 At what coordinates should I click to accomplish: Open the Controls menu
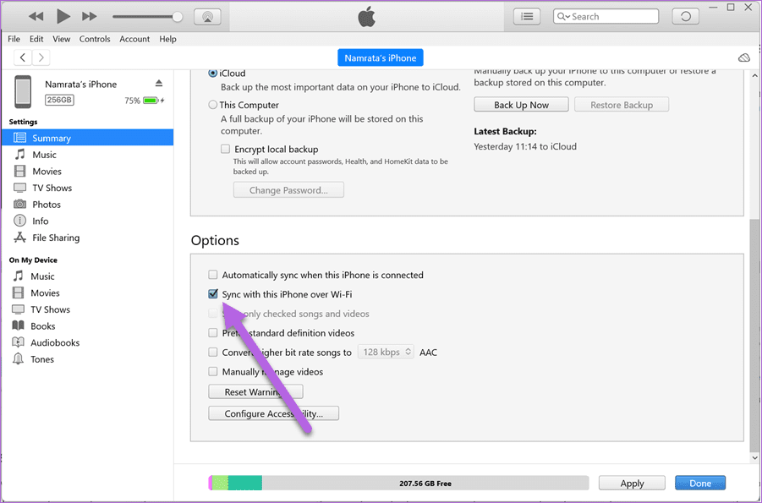pyautogui.click(x=95, y=39)
